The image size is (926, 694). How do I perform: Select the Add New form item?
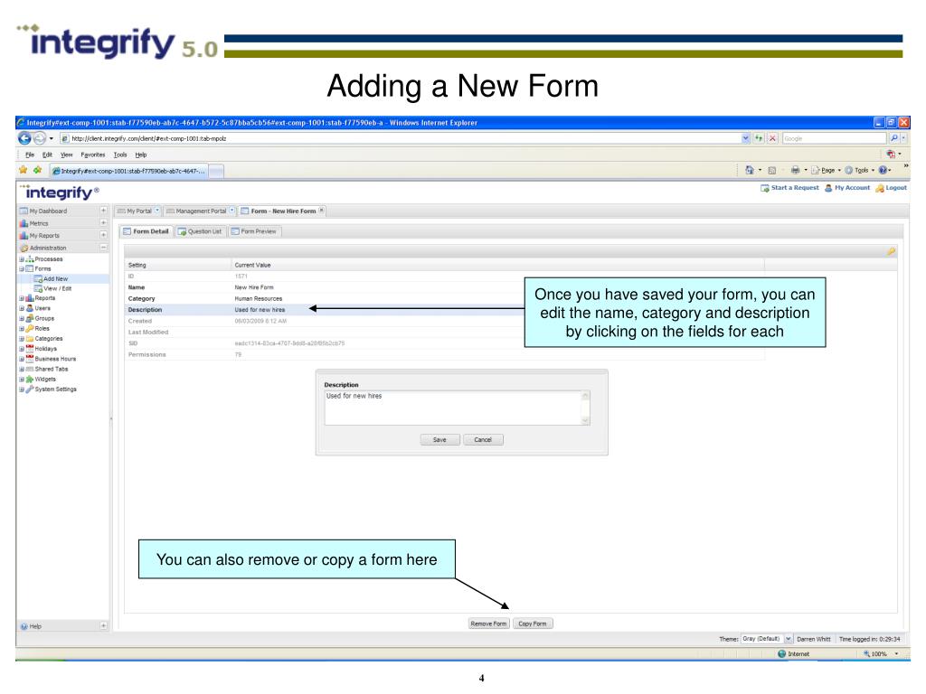point(55,278)
